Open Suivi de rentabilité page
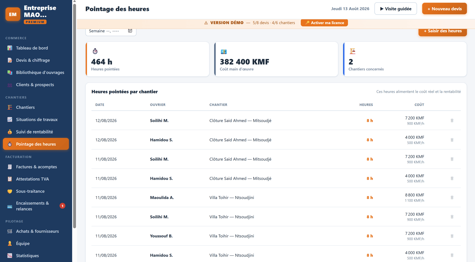 coord(36,132)
